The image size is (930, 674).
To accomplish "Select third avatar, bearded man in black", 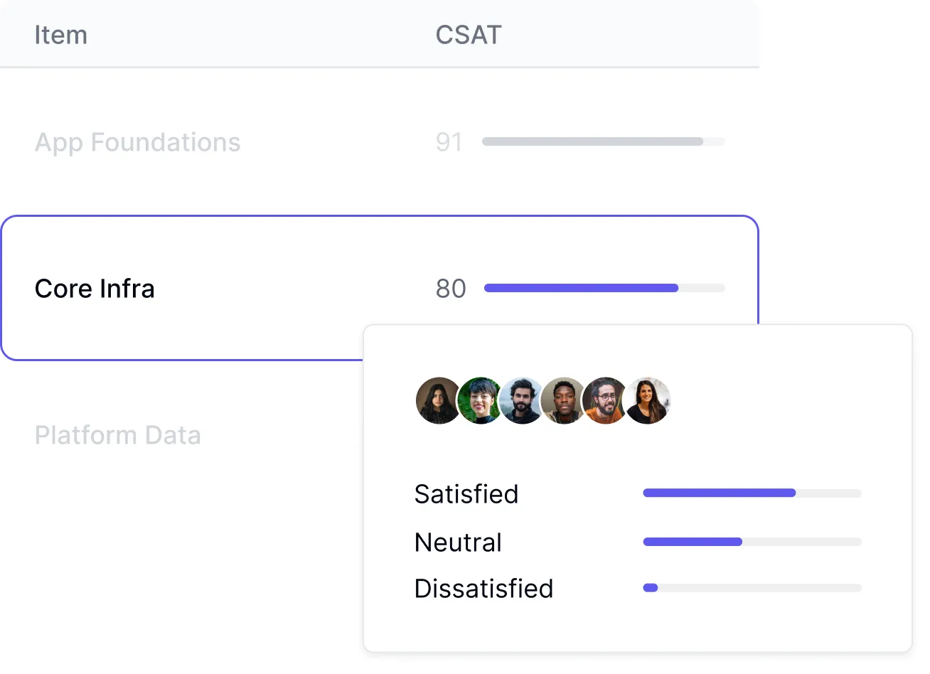I will tap(521, 401).
